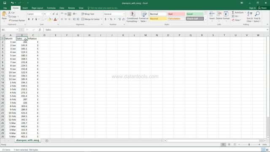270x152 pixels.
Task: Open the General number format dropdown
Action: coord(124,14)
